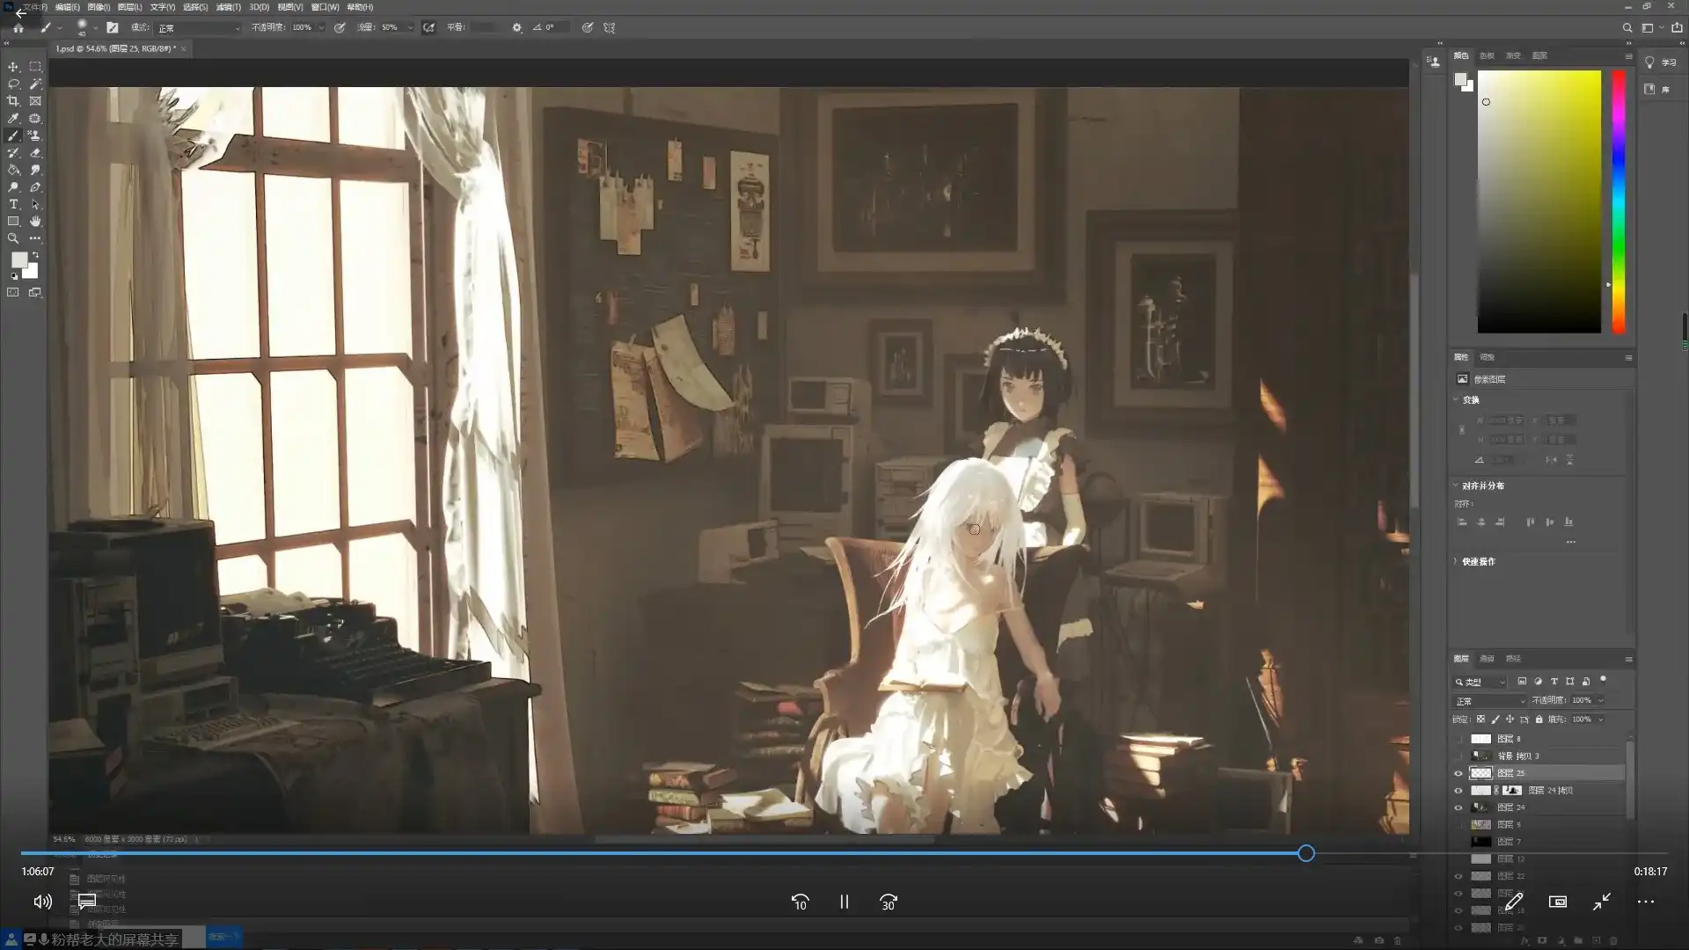Open the 3D(D) menu
The width and height of the screenshot is (1689, 950).
click(x=259, y=7)
